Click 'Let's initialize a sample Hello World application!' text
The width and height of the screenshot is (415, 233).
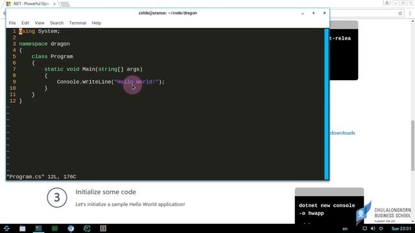(x=130, y=205)
